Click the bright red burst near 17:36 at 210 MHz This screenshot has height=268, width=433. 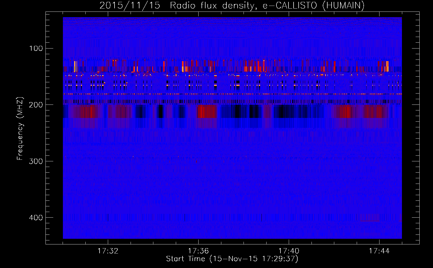pos(207,111)
